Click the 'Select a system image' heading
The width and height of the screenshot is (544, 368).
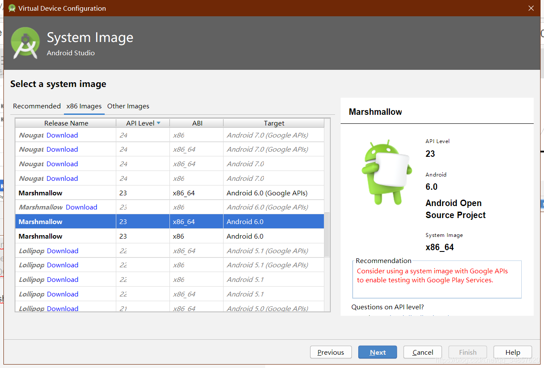point(58,84)
